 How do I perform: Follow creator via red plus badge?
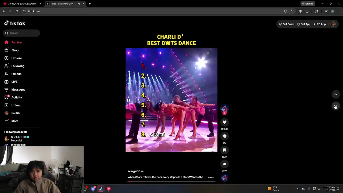click(225, 113)
